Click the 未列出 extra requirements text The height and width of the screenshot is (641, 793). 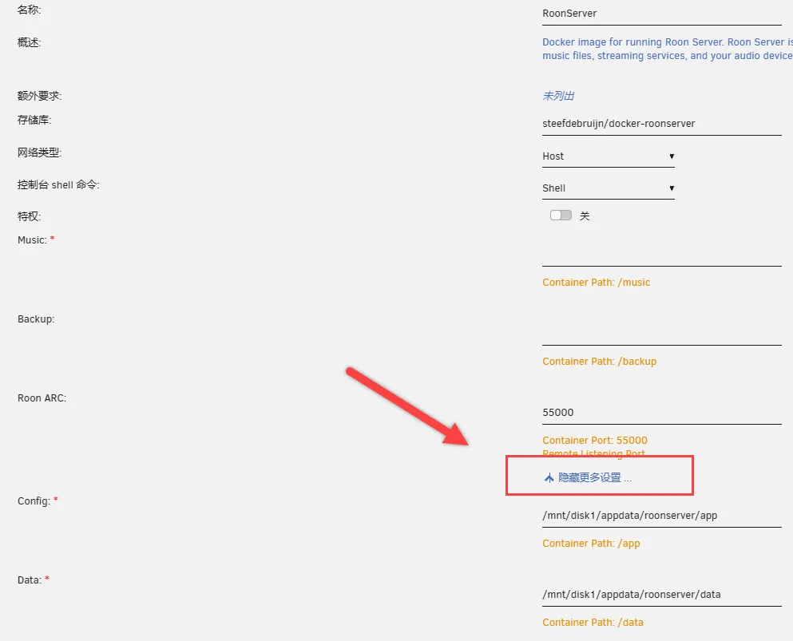click(x=558, y=96)
